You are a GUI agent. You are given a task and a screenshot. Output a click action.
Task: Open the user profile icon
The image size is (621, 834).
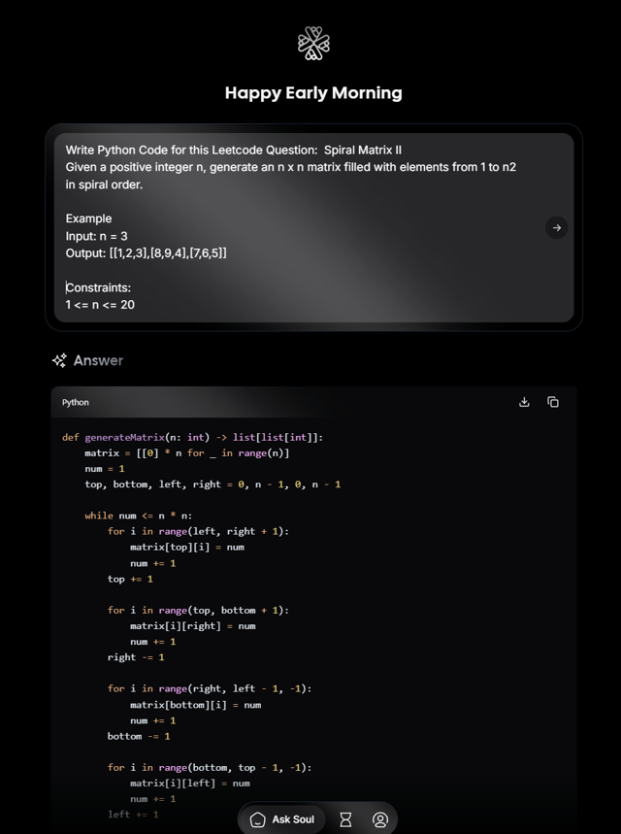point(380,819)
